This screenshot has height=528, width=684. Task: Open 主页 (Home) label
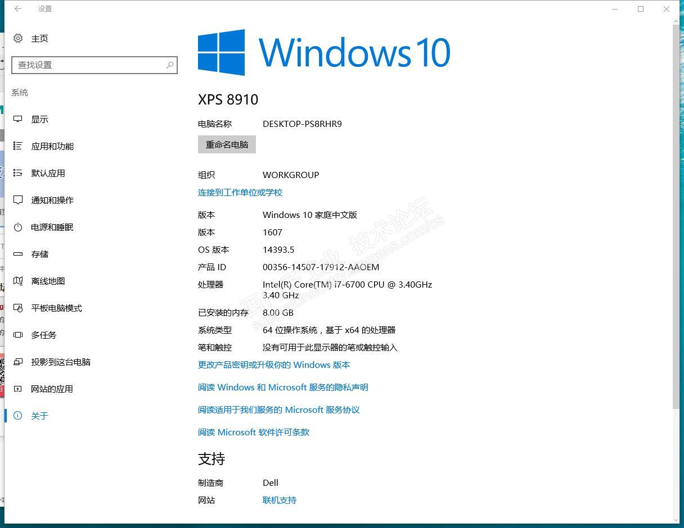[x=39, y=38]
